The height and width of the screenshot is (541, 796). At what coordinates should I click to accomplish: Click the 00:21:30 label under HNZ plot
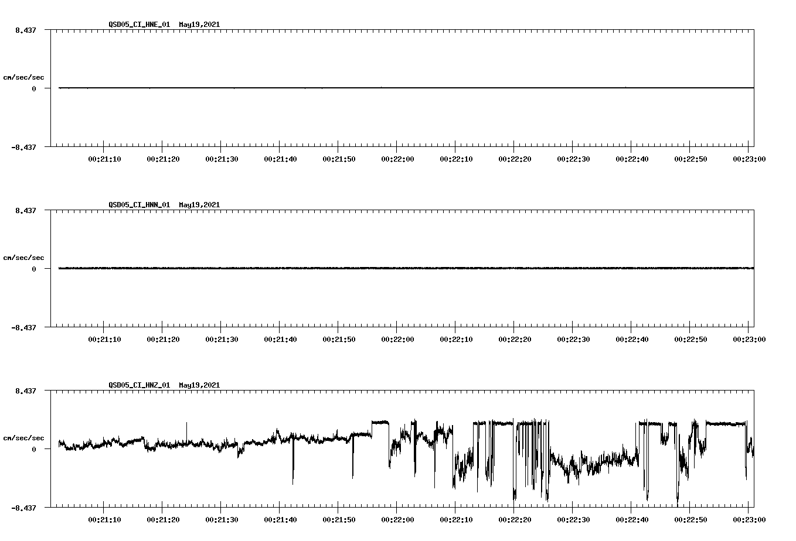tap(222, 519)
